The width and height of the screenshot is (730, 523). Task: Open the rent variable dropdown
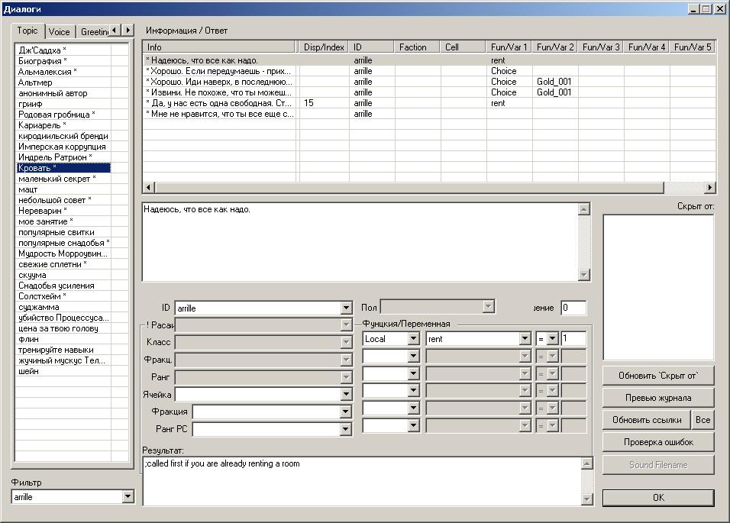525,338
